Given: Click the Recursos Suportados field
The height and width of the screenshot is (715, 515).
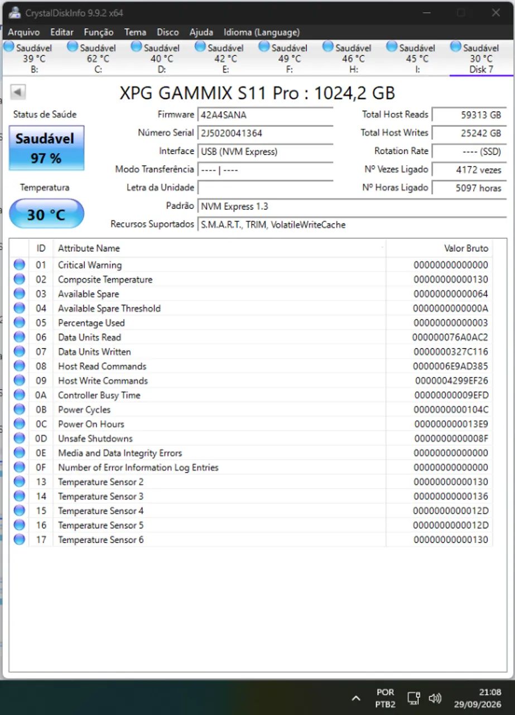Looking at the screenshot, I should click(x=352, y=225).
